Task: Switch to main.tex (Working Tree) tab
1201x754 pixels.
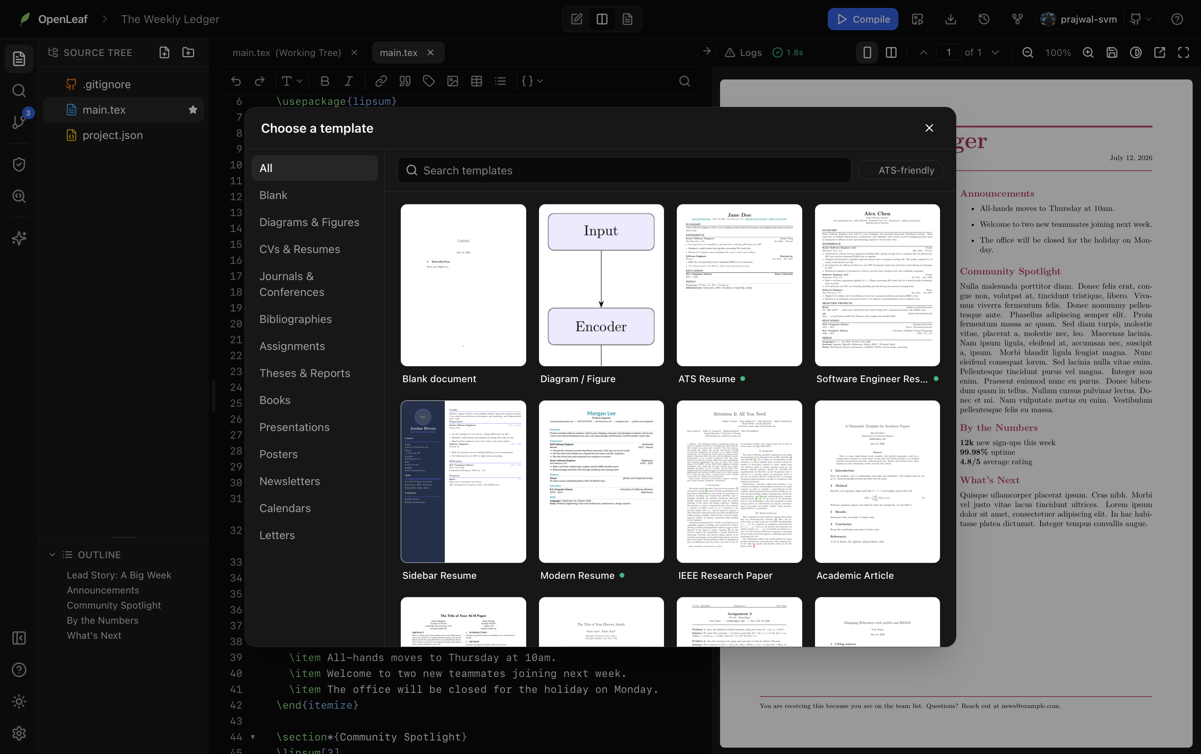Action: [287, 52]
